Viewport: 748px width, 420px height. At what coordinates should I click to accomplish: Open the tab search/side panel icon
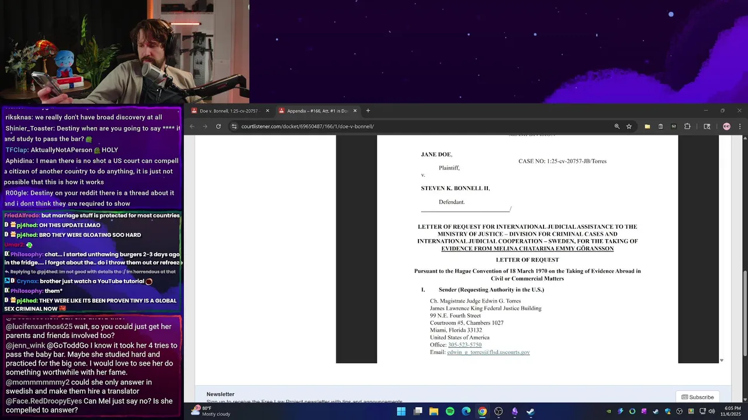707,127
